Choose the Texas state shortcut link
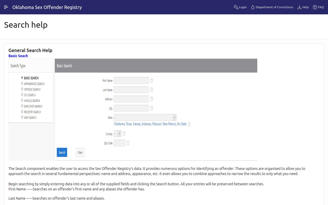Screen dimensions: 328x205 pos(129,124)
